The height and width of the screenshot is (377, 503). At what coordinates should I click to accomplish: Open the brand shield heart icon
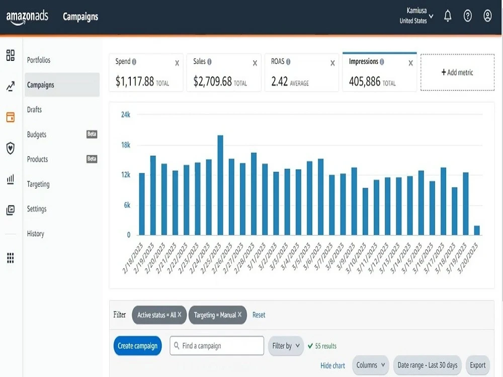pos(10,148)
